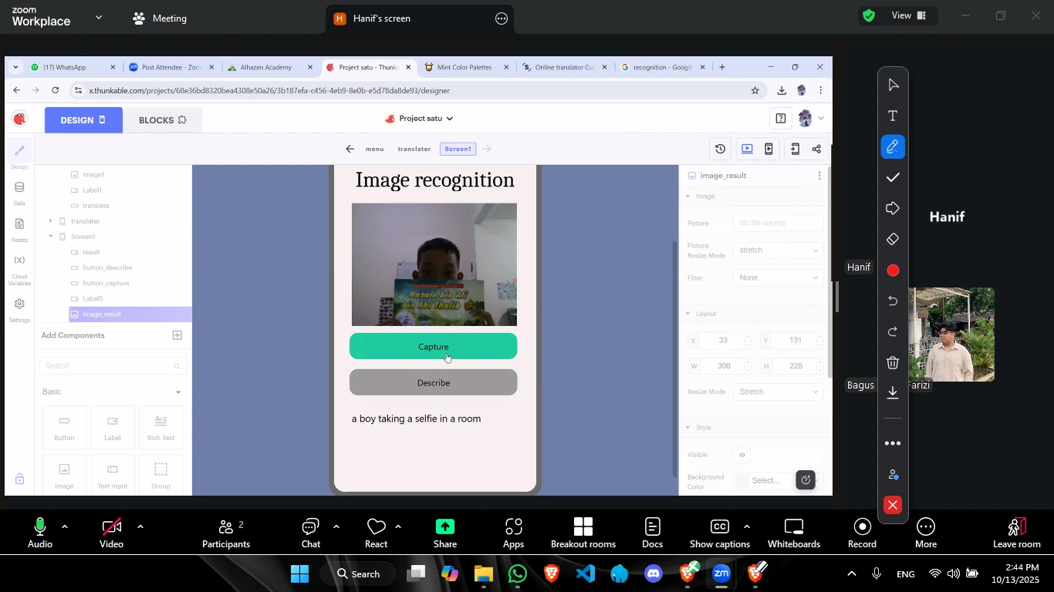The width and height of the screenshot is (1054, 592).
Task: Open the Chat panel
Action: (x=311, y=533)
